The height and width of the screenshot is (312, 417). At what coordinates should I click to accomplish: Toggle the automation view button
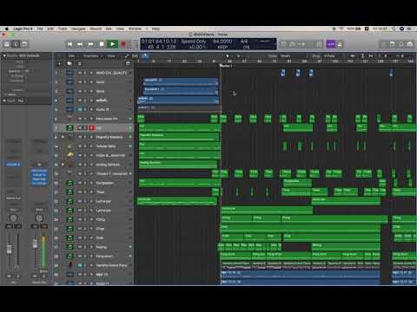[127, 55]
